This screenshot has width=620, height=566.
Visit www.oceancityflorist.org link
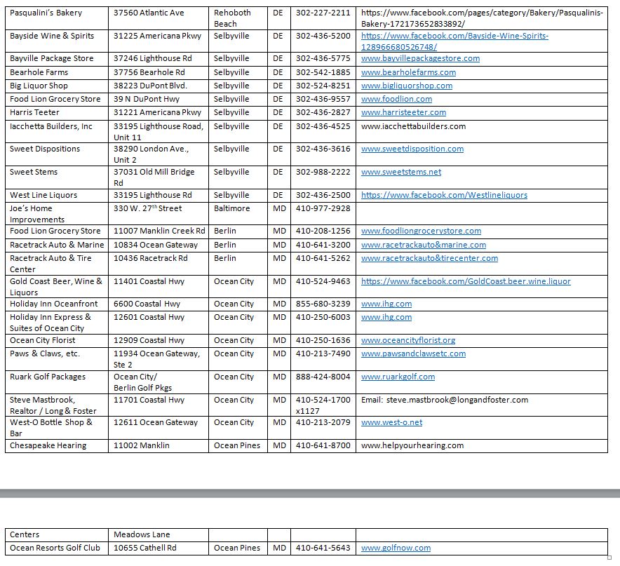tap(408, 341)
